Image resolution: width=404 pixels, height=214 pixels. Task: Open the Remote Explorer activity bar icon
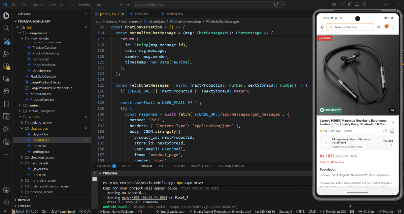6,79
